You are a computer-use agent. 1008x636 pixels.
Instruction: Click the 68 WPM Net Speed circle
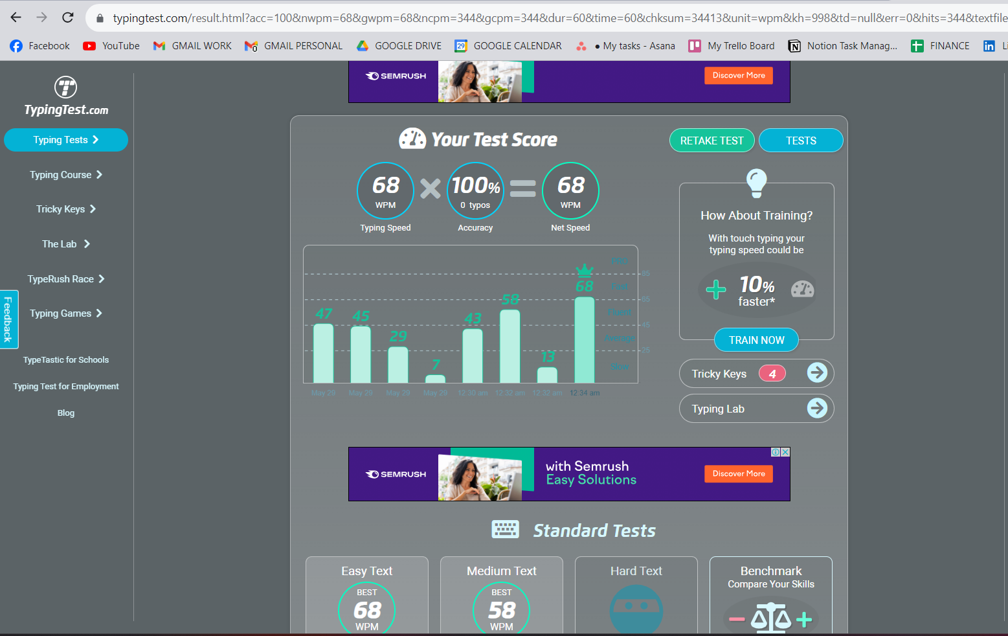pyautogui.click(x=570, y=190)
